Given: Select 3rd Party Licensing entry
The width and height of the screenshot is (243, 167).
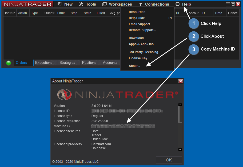Looking at the screenshot, I should [x=145, y=52].
